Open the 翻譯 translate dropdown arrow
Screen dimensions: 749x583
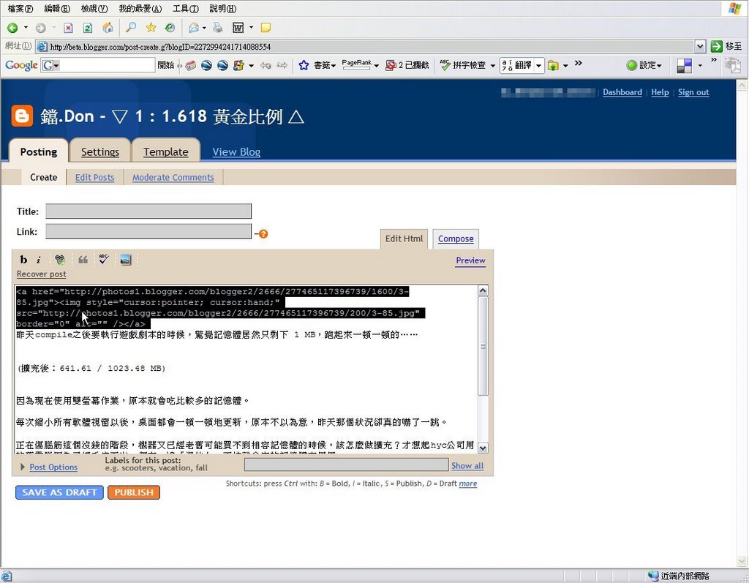pyautogui.click(x=539, y=65)
